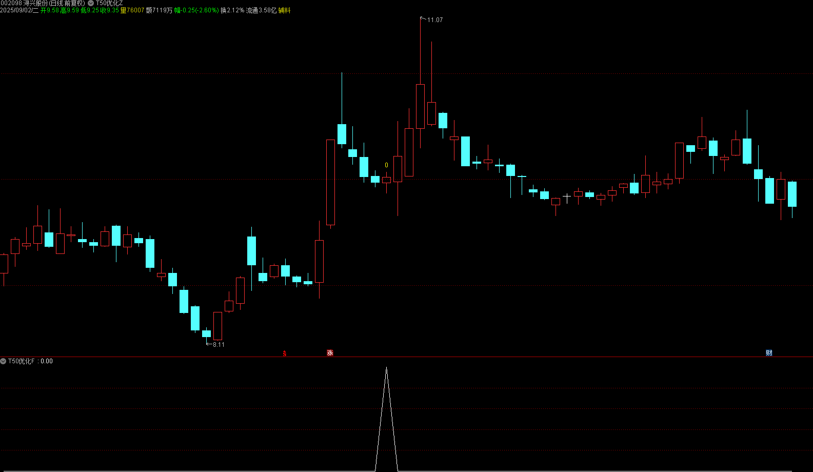Select the T50优化Z indicator name
The height and width of the screenshot is (472, 813).
[109, 3]
